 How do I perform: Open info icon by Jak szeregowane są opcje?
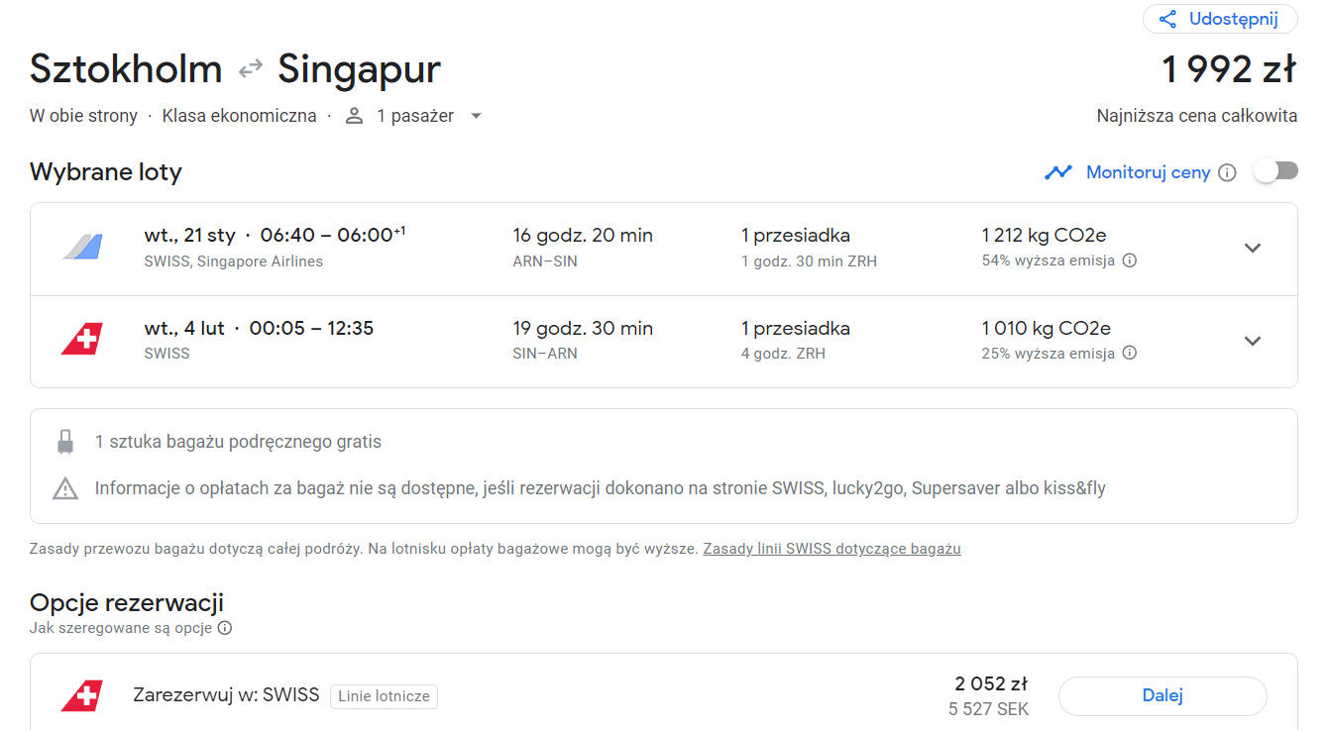click(x=225, y=628)
